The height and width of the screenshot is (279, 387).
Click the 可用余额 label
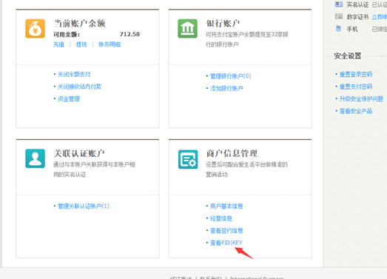point(67,34)
